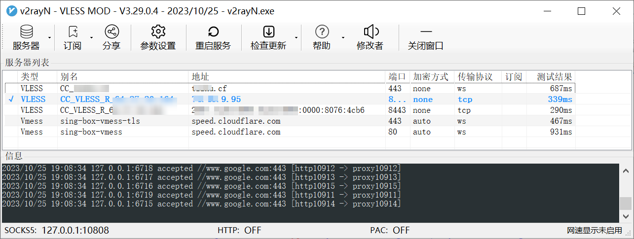Click the 别名 column header
The width and height of the screenshot is (634, 239).
pyautogui.click(x=69, y=77)
